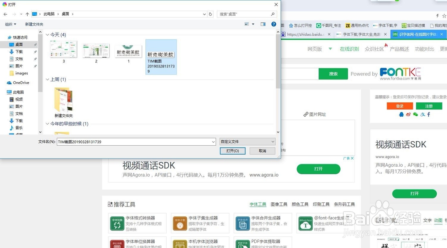Open 通用热点代 bookmark
Screen dimensions: 447x248
coord(357,25)
